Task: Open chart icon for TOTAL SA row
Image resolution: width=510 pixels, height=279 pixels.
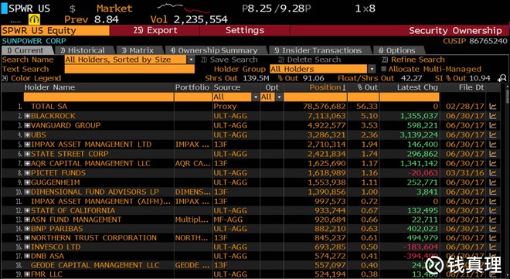Action: click(493, 107)
